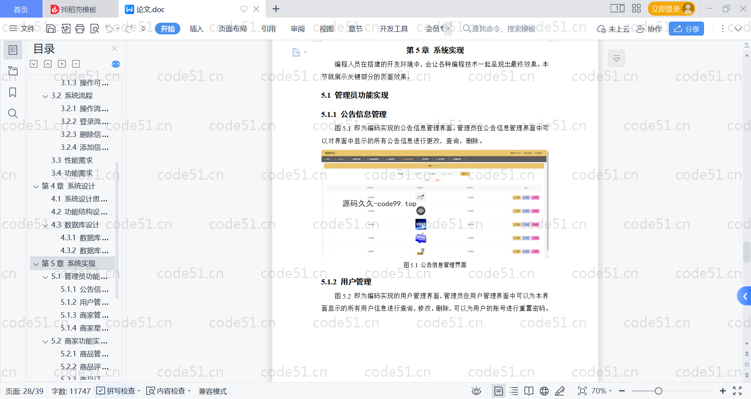The width and height of the screenshot is (751, 399).
Task: Click the collapse button right of document
Action: click(616, 59)
